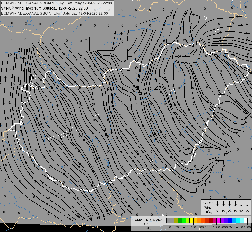Select the bright magenta CAPE legend swatch
252x232 pixels.
click(x=219, y=220)
